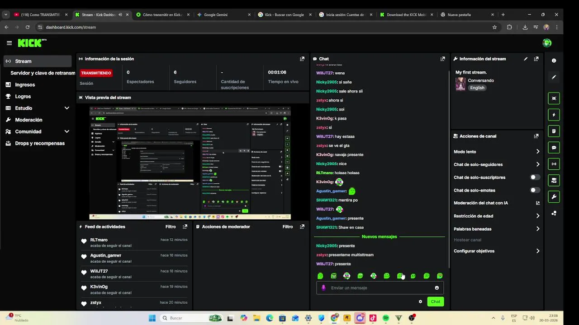Open Moderación del chat con IA external link icon
This screenshot has width=579, height=325.
(538, 203)
